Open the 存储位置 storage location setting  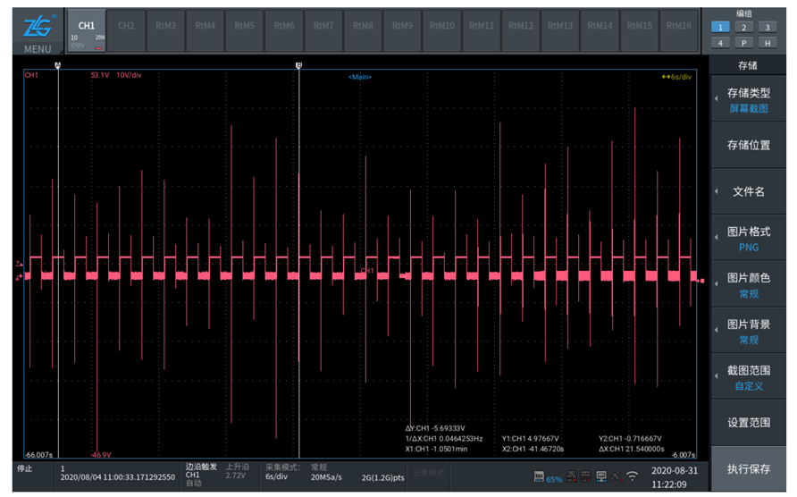pyautogui.click(x=748, y=145)
